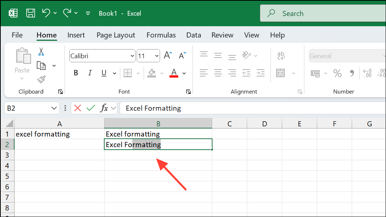Select cell C3 in the worksheet
Image resolution: width=386 pixels, height=217 pixels.
coord(229,155)
